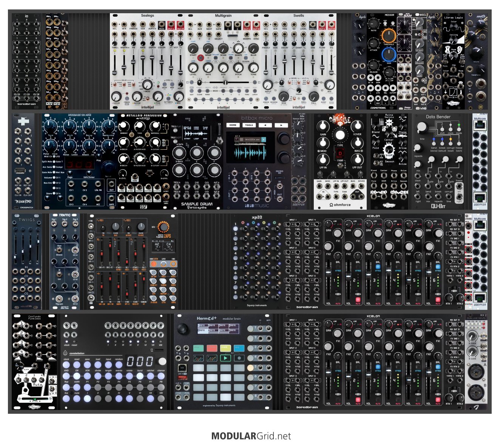Click XLR input A on the RX 2 module

pos(476,372)
